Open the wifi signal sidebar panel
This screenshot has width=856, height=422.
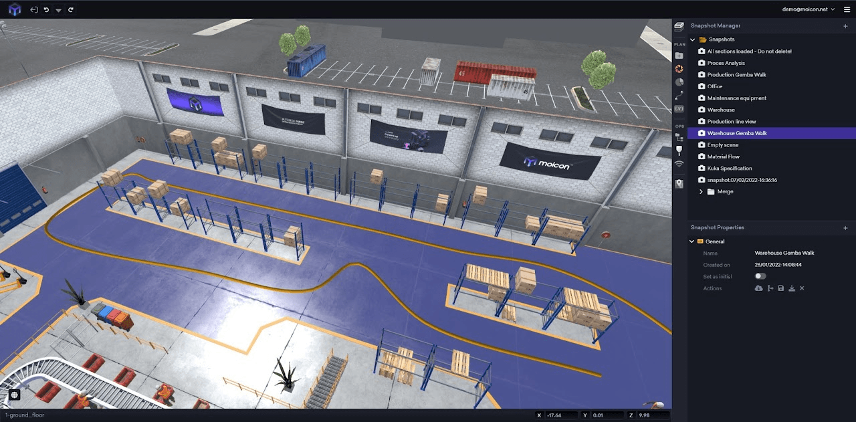[679, 164]
